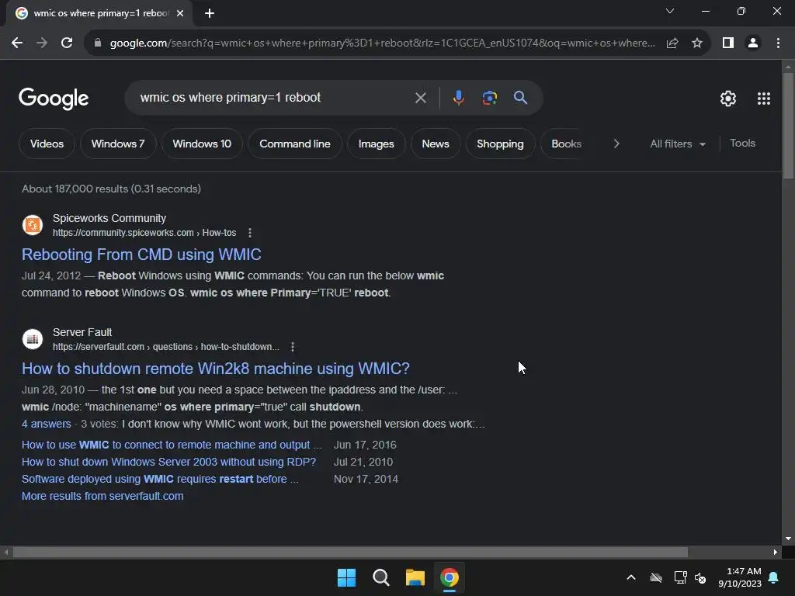The image size is (795, 596).
Task: Bookmark this page with star icon
Action: tap(697, 43)
